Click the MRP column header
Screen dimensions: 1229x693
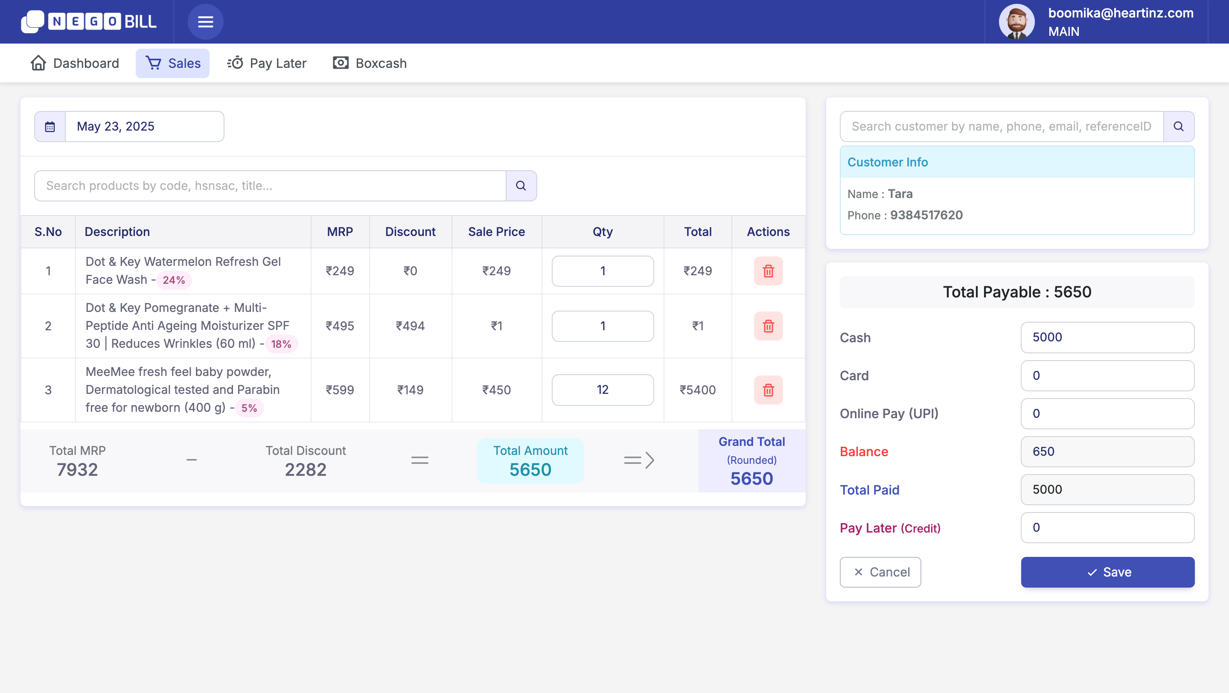pyautogui.click(x=340, y=232)
